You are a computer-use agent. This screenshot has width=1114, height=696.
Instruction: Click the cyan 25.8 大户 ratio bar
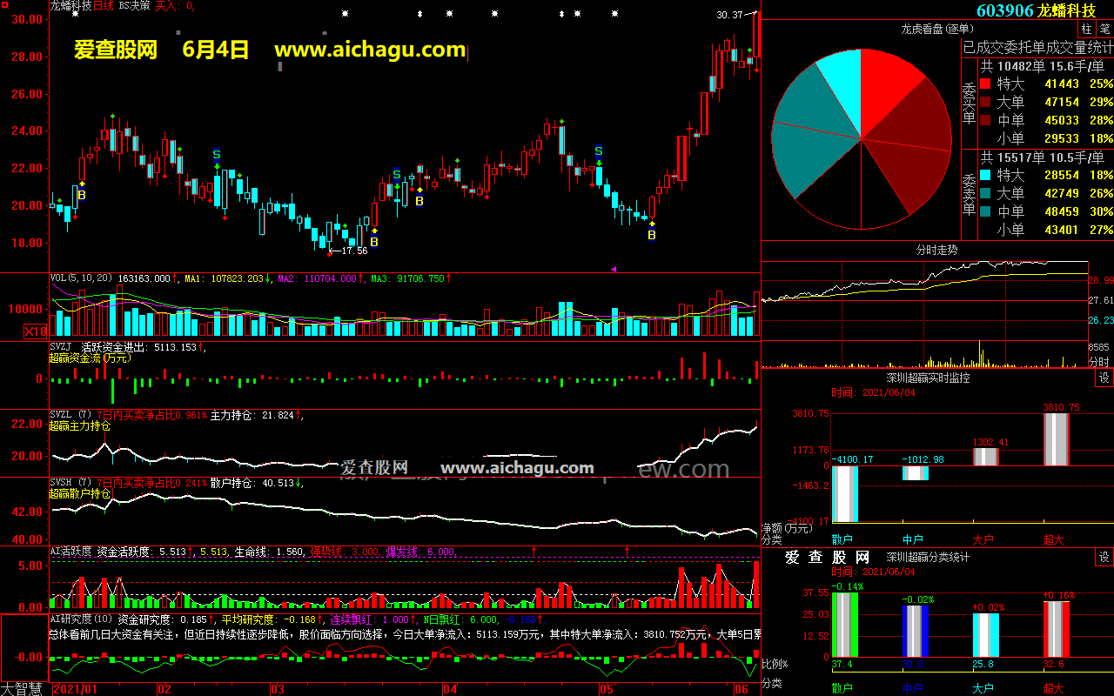[985, 635]
